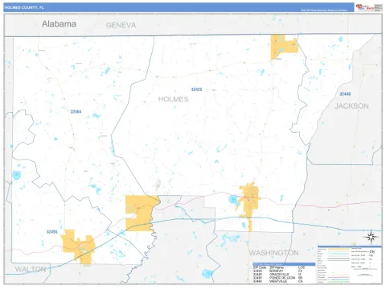Viewport: 386px width, 290px height.
Task: Click the compass rose icon
Action: (x=371, y=237)
